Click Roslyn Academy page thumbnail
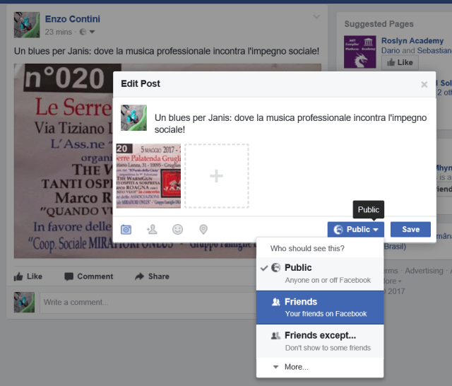 (360, 52)
